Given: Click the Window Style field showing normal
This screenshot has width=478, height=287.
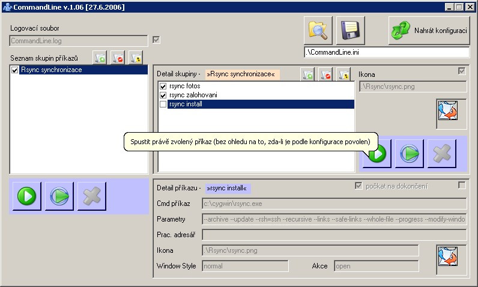Looking at the screenshot, I should (x=245, y=266).
